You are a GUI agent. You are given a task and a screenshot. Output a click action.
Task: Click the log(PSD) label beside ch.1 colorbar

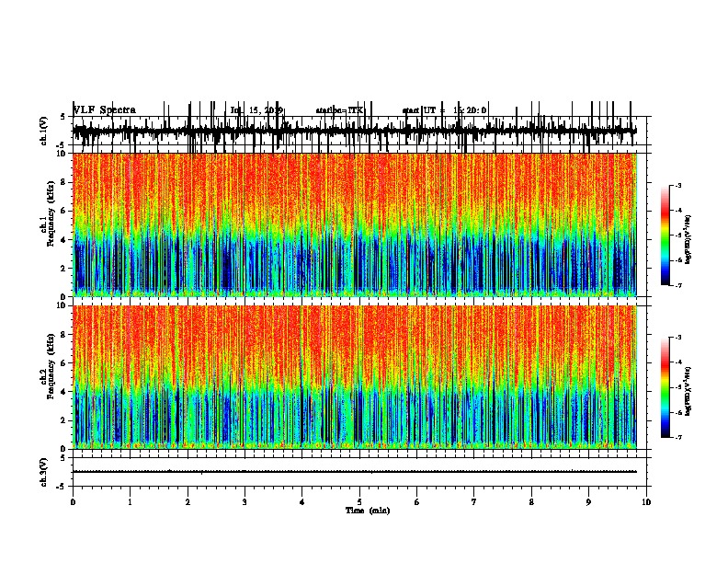pyautogui.click(x=688, y=239)
